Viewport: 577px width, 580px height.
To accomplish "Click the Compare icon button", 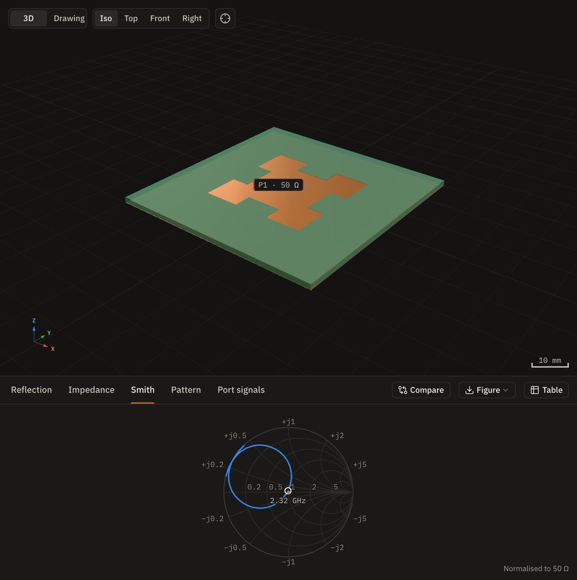I will (421, 390).
